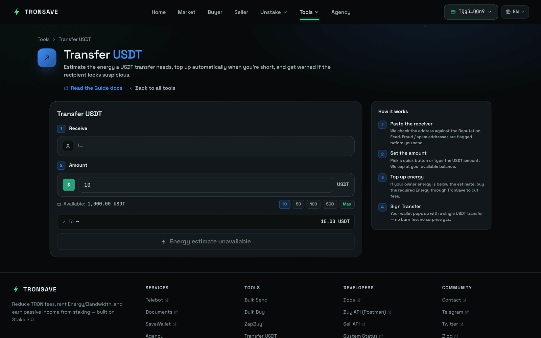The image size is (541, 338).
Task: Select the 10 USDT quick amount
Action: [x=285, y=204]
